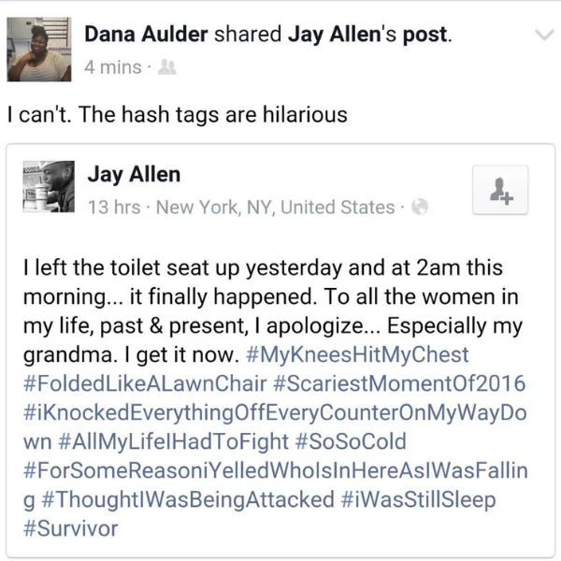Click hashtag #AllMyLifeIHadToFight
This screenshot has height=561, width=561.
172,441
